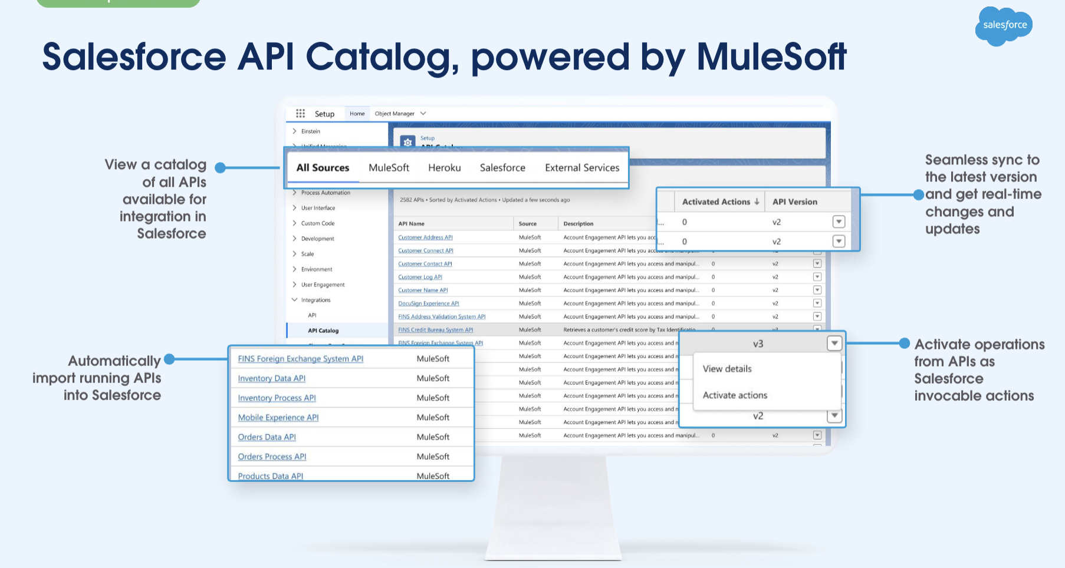This screenshot has width=1065, height=568.
Task: Click the Source column header
Action: point(528,224)
